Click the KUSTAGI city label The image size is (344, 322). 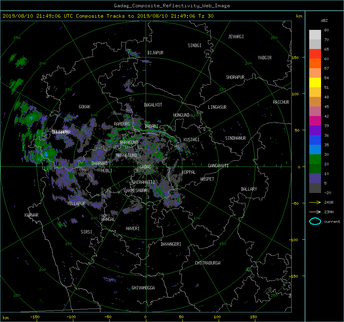coord(191,140)
